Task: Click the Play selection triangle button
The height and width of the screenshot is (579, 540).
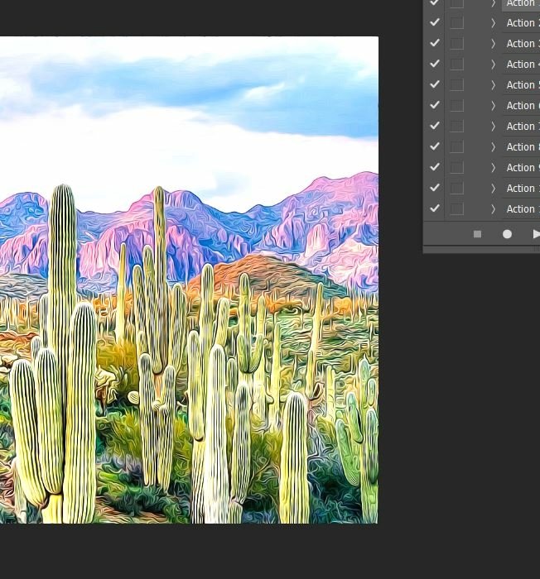Action: pyautogui.click(x=535, y=234)
